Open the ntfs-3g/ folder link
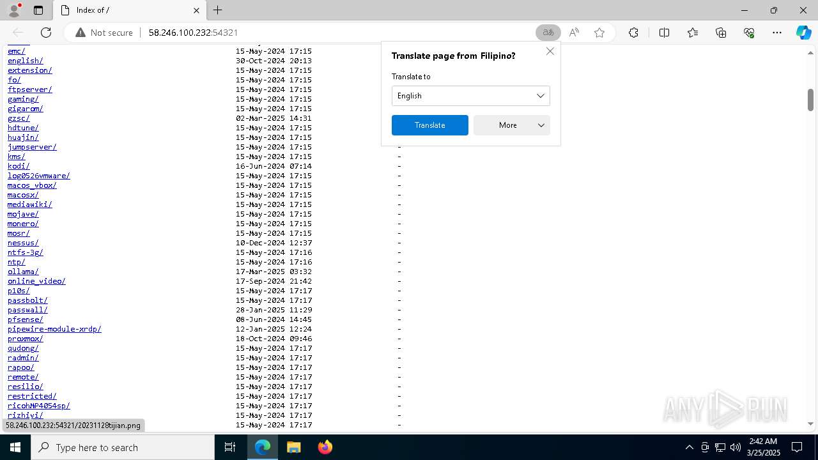 pos(26,252)
